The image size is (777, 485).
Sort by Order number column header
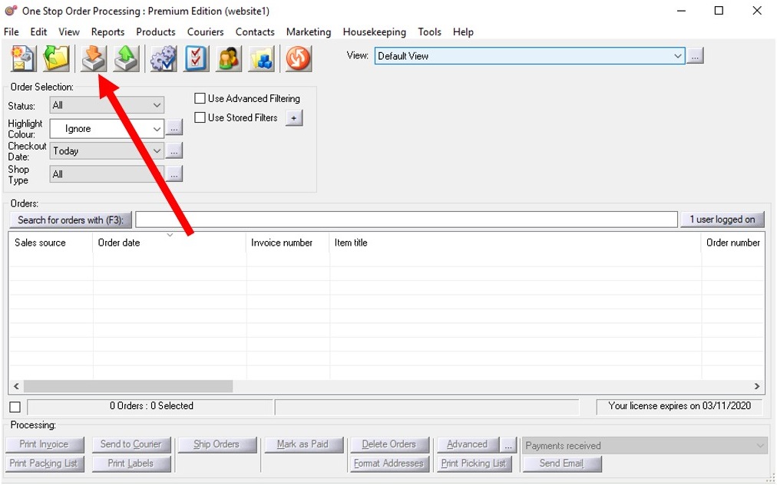[x=733, y=242]
